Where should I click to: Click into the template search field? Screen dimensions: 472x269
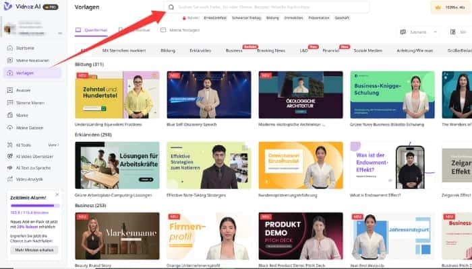pos(270,7)
